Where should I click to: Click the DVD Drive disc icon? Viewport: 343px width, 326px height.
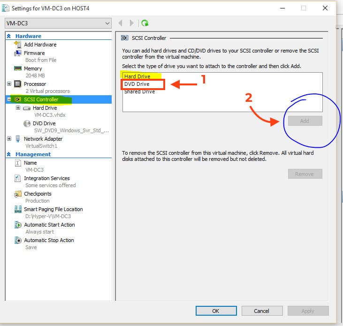click(27, 123)
